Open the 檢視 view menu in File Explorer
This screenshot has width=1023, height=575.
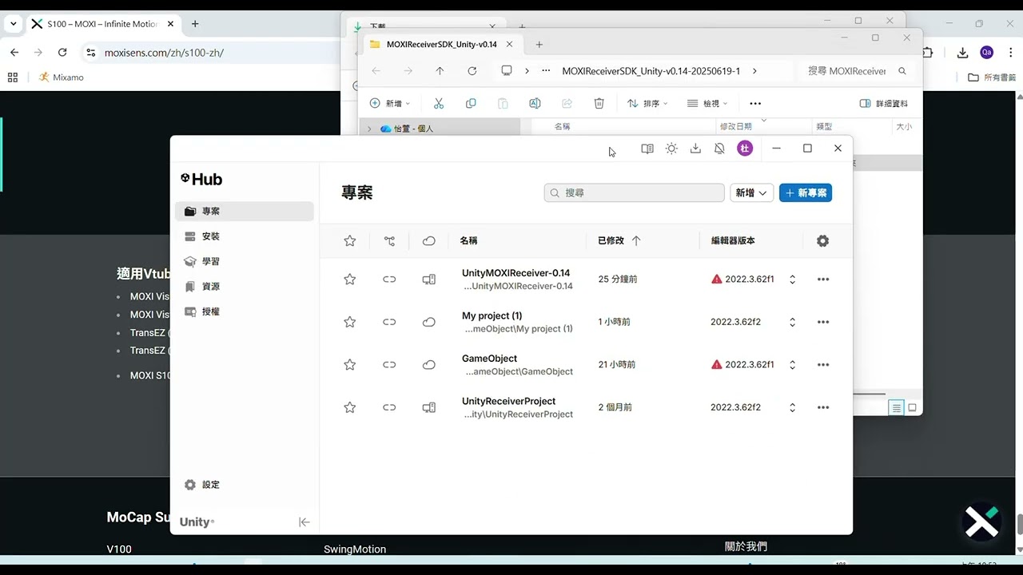click(x=707, y=104)
